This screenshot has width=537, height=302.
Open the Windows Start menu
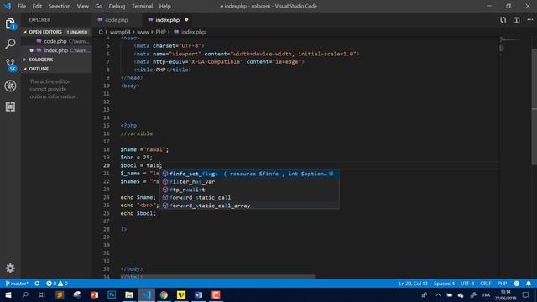(x=8, y=294)
